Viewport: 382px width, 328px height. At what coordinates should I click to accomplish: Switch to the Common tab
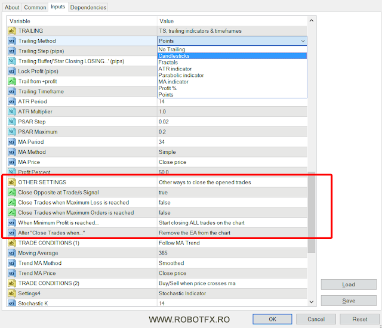tap(35, 8)
